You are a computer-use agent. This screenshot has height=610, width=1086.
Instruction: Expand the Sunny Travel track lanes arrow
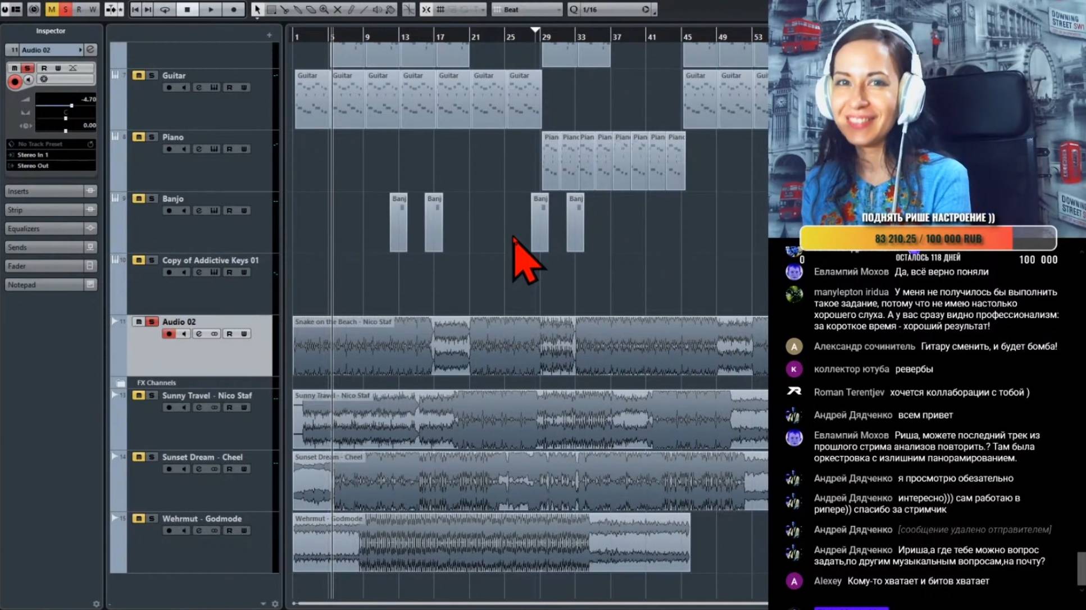pos(115,395)
